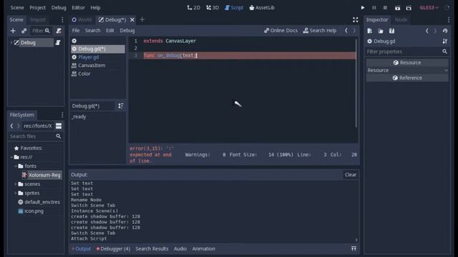Add a new node with plus icon
This screenshot has width=458, height=257.
click(x=13, y=31)
